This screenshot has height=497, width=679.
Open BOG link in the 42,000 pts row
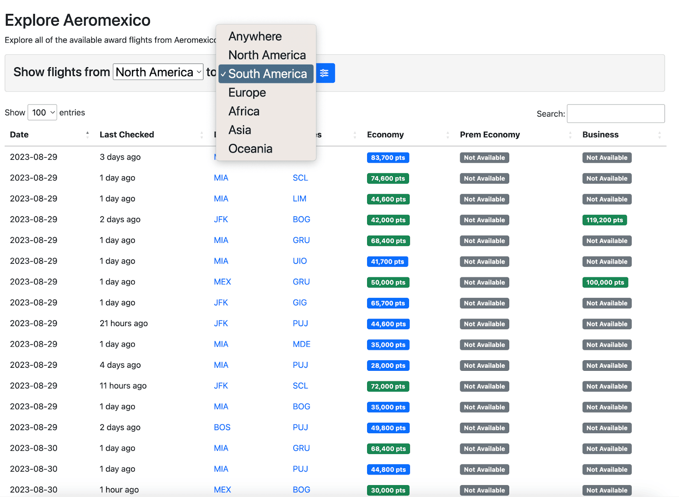[301, 220]
